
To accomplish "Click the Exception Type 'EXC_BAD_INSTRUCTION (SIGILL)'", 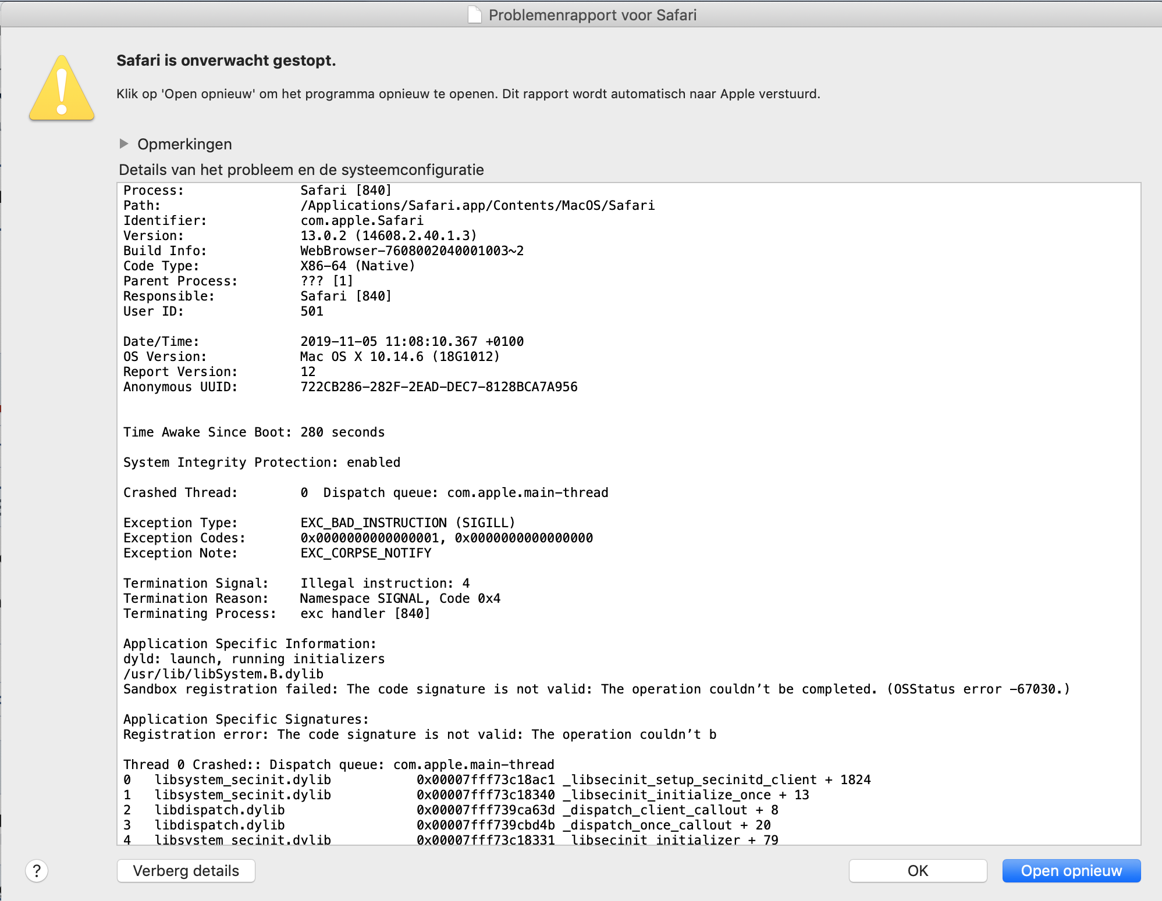I will tap(407, 523).
